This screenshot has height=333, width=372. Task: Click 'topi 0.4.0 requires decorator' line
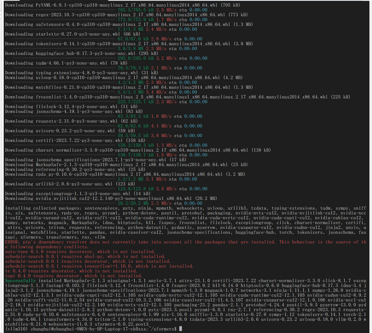pos(74,276)
